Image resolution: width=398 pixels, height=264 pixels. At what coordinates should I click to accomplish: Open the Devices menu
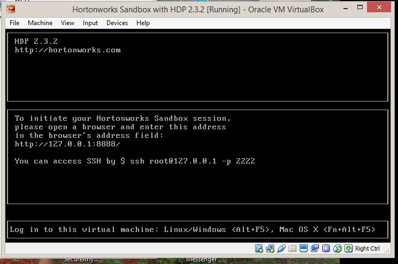coord(117,23)
